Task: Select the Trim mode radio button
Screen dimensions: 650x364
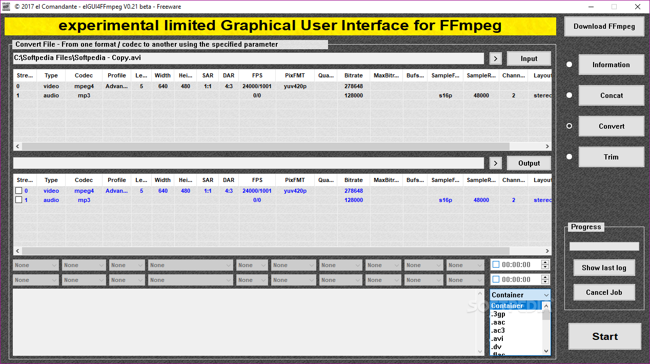Action: [x=569, y=157]
